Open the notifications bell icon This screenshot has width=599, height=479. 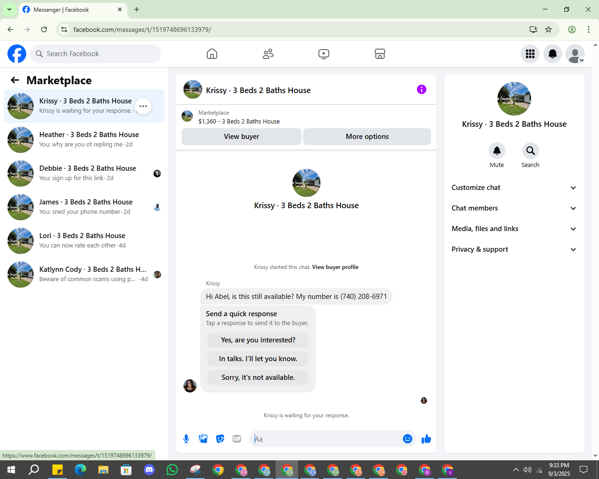(553, 54)
